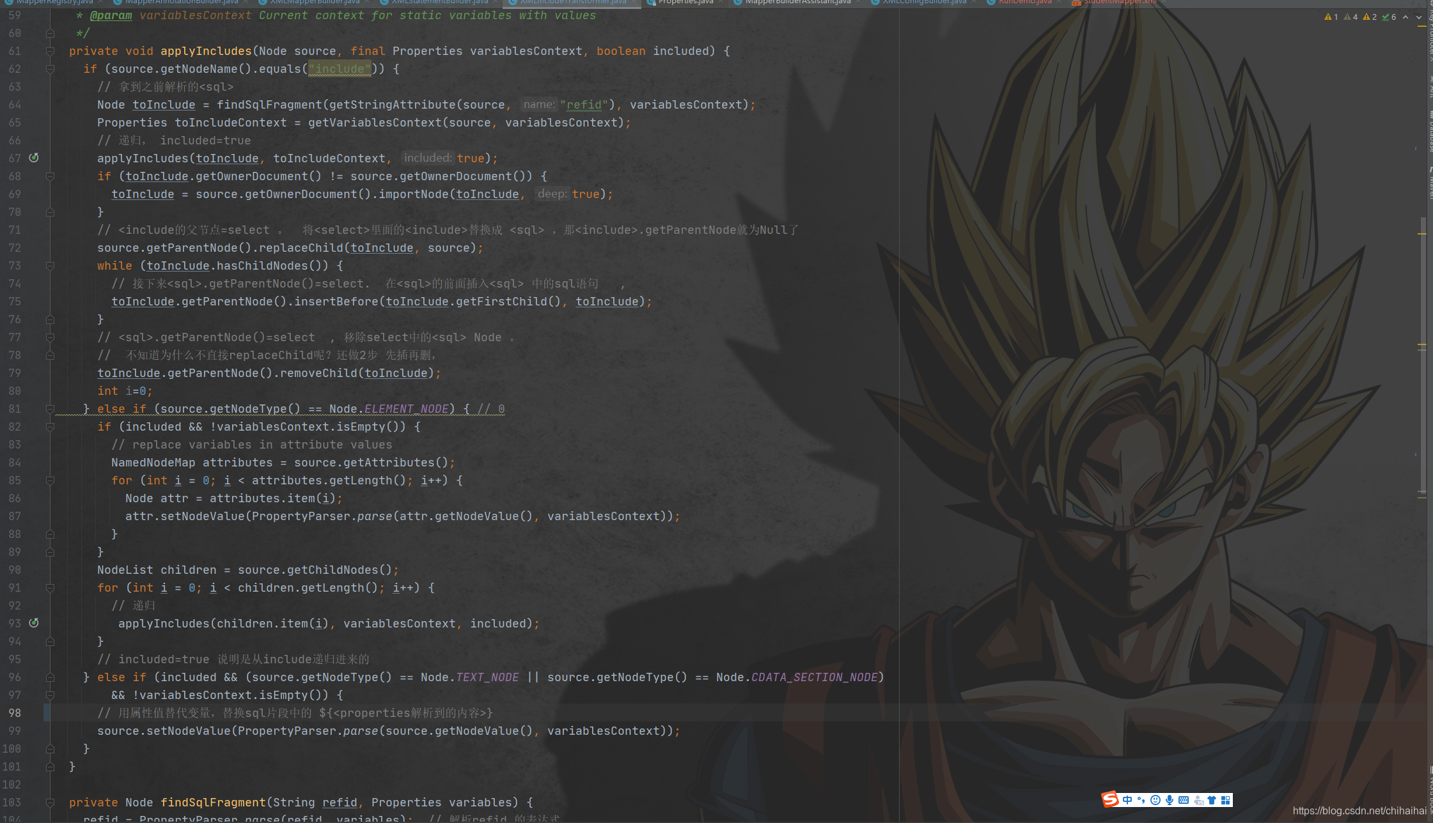Collapse comment block fold marker on line 77
The image size is (1433, 823).
[x=50, y=337]
